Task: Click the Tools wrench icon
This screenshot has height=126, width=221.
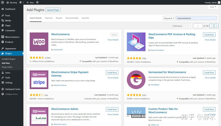Action: pyautogui.click(x=3, y=78)
